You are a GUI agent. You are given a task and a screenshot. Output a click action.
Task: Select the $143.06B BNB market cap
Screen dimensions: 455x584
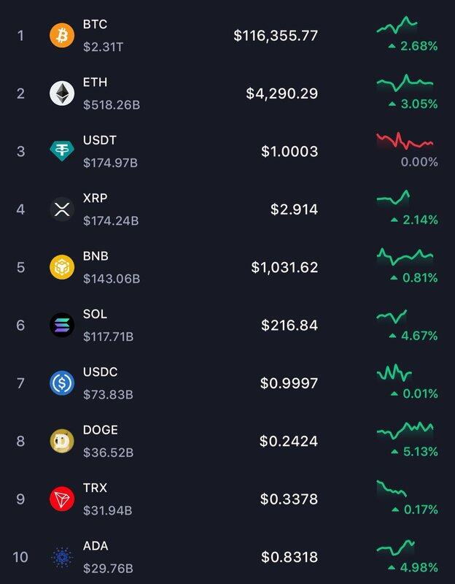(x=112, y=278)
